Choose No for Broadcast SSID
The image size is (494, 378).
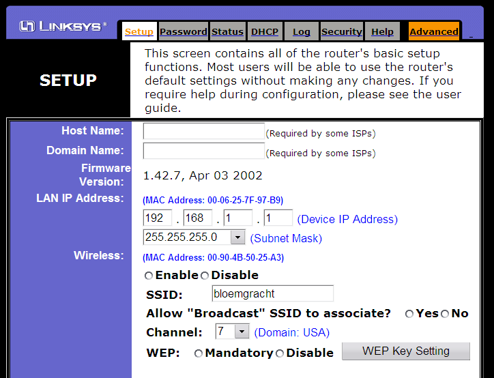(x=445, y=314)
